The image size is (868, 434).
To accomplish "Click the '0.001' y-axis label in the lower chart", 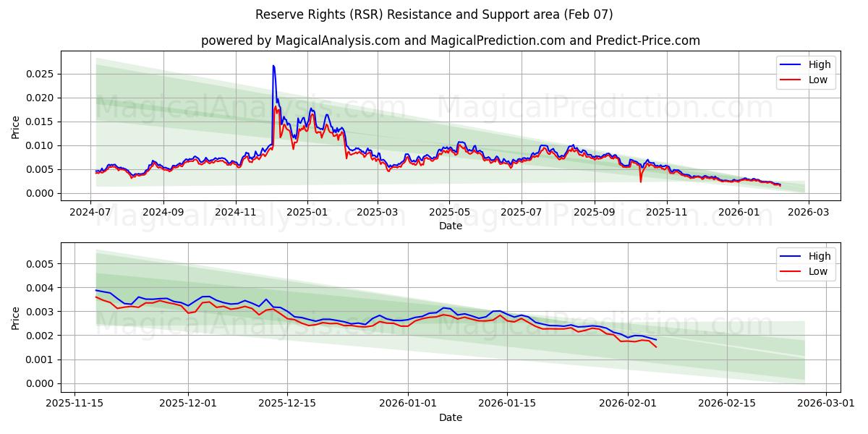I will (x=41, y=359).
